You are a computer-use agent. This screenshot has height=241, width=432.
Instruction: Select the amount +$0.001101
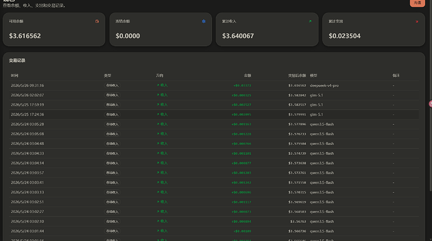pyautogui.click(x=241, y=154)
